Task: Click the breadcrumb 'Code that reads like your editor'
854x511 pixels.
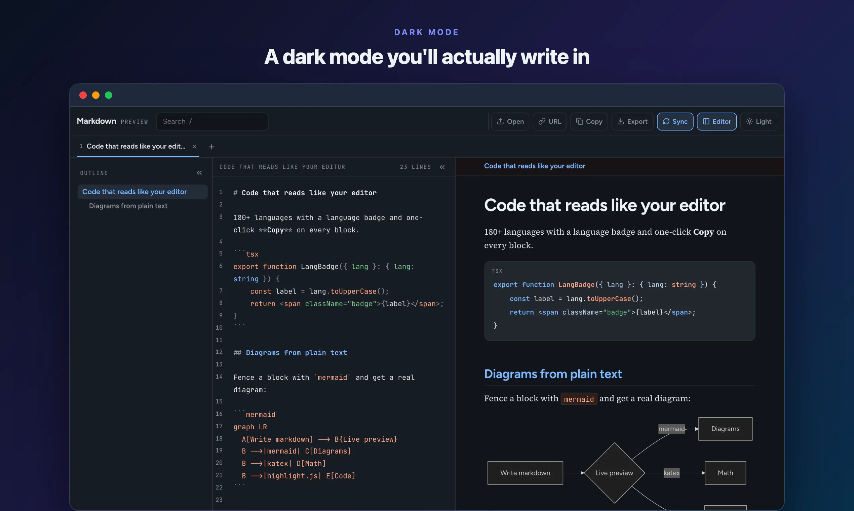Action: [x=535, y=166]
